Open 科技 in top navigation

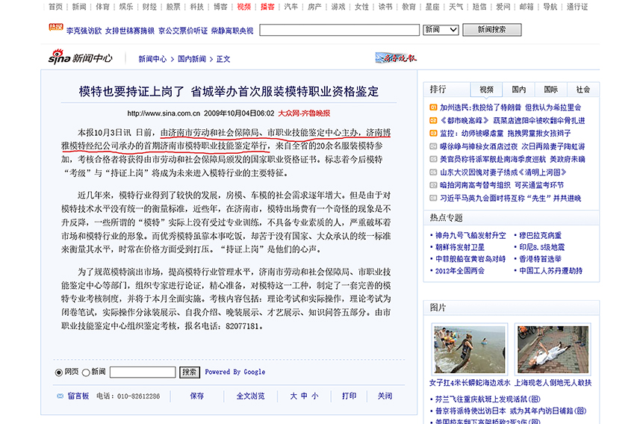pos(197,7)
